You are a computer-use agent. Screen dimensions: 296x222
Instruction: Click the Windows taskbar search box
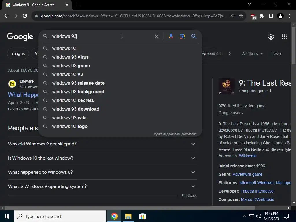[60, 216]
